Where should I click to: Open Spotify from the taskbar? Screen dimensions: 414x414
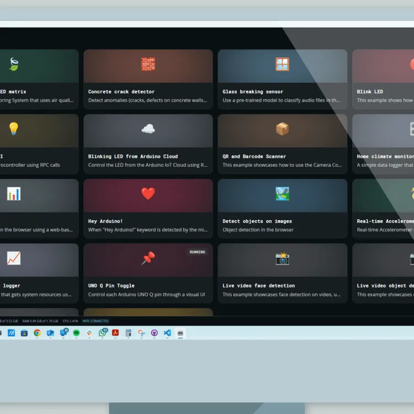click(76, 333)
